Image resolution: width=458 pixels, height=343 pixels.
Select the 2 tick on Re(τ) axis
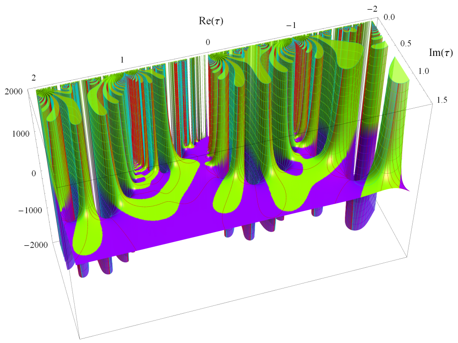click(x=33, y=78)
